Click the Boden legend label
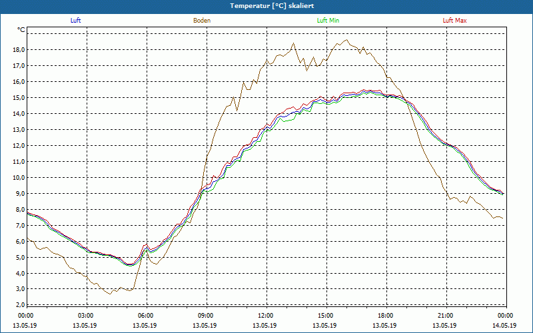 [202, 21]
